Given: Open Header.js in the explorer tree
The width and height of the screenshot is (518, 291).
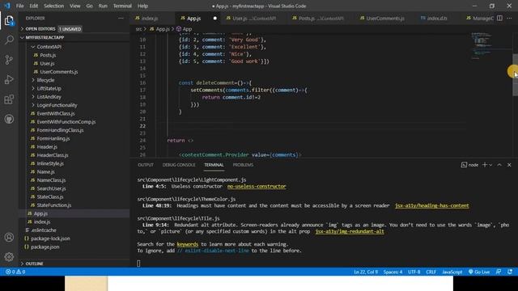Looking at the screenshot, I should point(47,147).
